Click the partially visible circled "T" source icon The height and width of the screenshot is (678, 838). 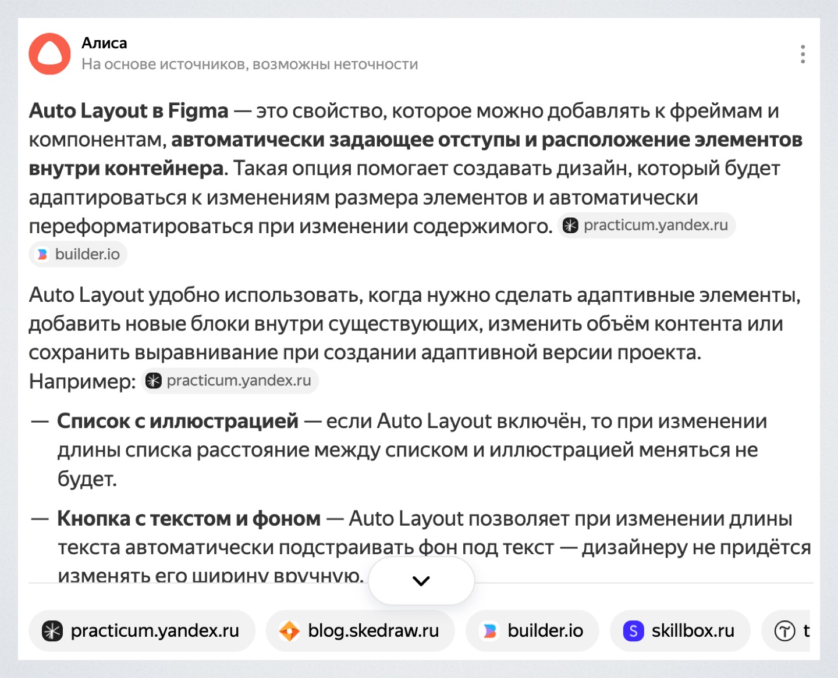(x=784, y=631)
